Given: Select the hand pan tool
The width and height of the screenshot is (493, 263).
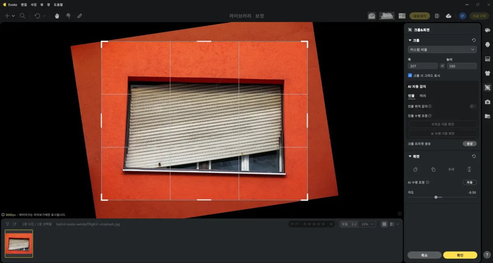Looking at the screenshot, I should pyautogui.click(x=58, y=16).
